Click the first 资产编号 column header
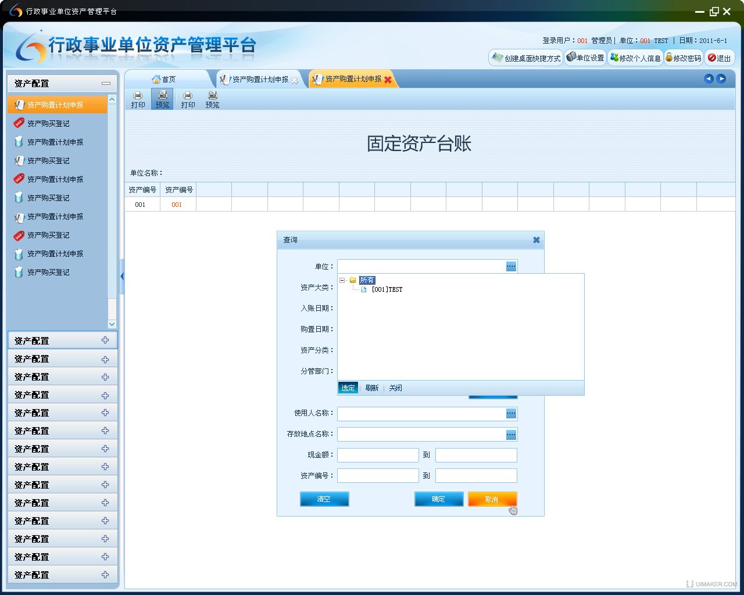Viewport: 744px width, 595px height. pos(142,189)
